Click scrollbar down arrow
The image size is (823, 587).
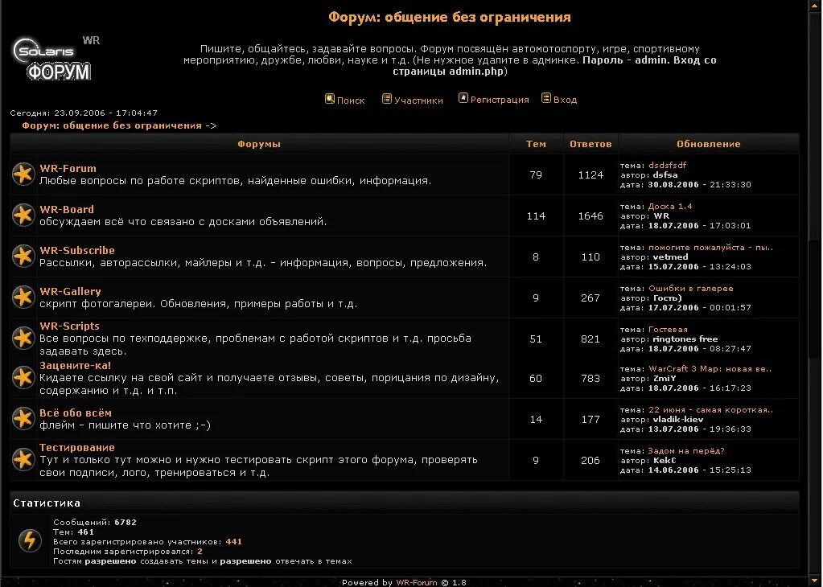coord(815,581)
